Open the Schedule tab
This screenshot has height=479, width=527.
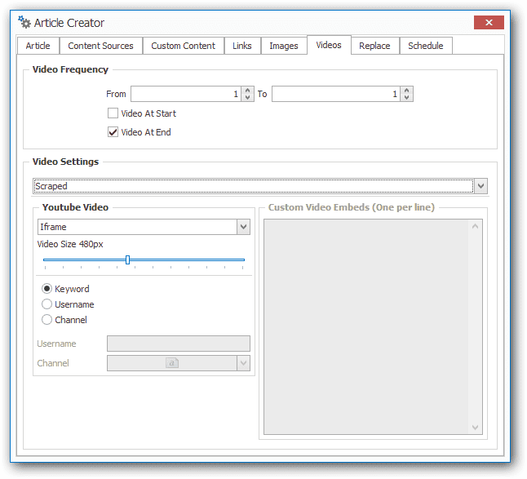426,46
